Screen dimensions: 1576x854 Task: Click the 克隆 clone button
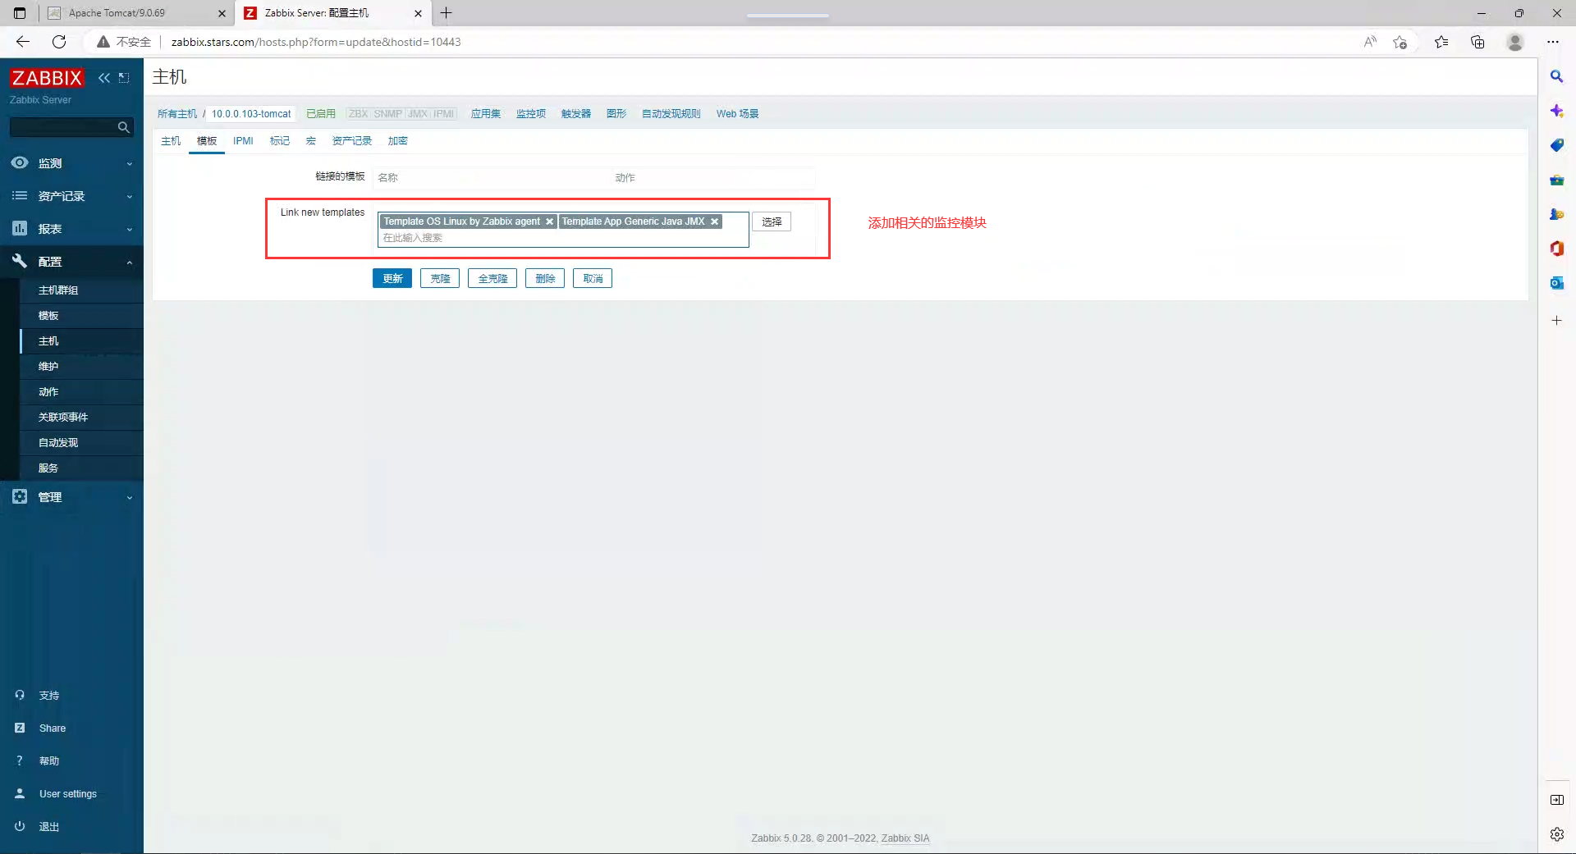click(440, 279)
